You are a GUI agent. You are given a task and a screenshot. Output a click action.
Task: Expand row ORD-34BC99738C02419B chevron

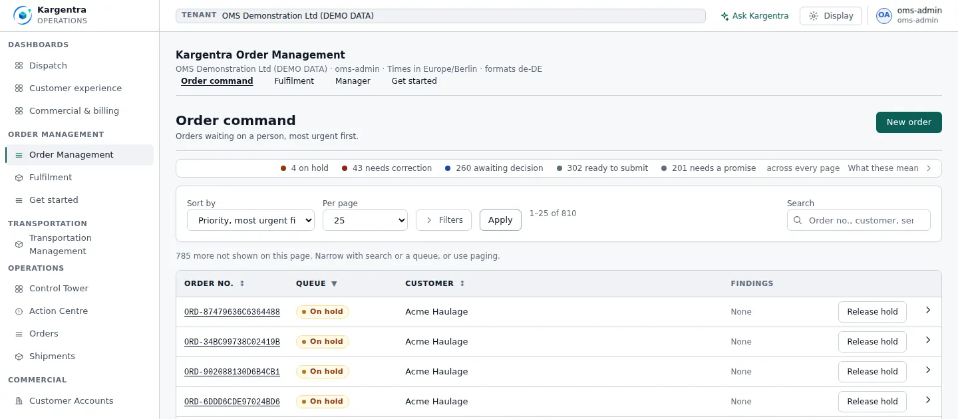pos(928,341)
